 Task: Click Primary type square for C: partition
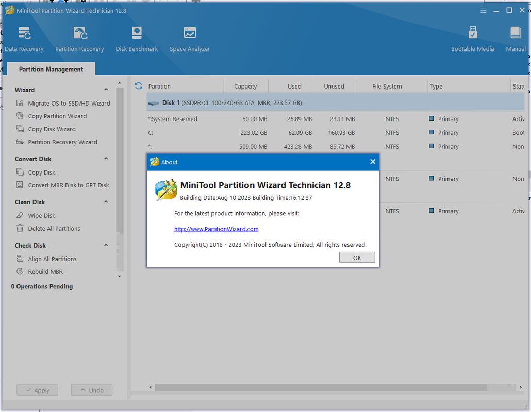(431, 132)
